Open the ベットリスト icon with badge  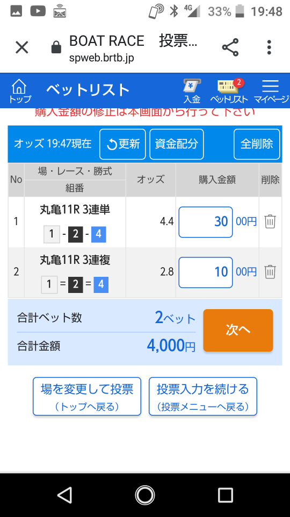click(229, 91)
